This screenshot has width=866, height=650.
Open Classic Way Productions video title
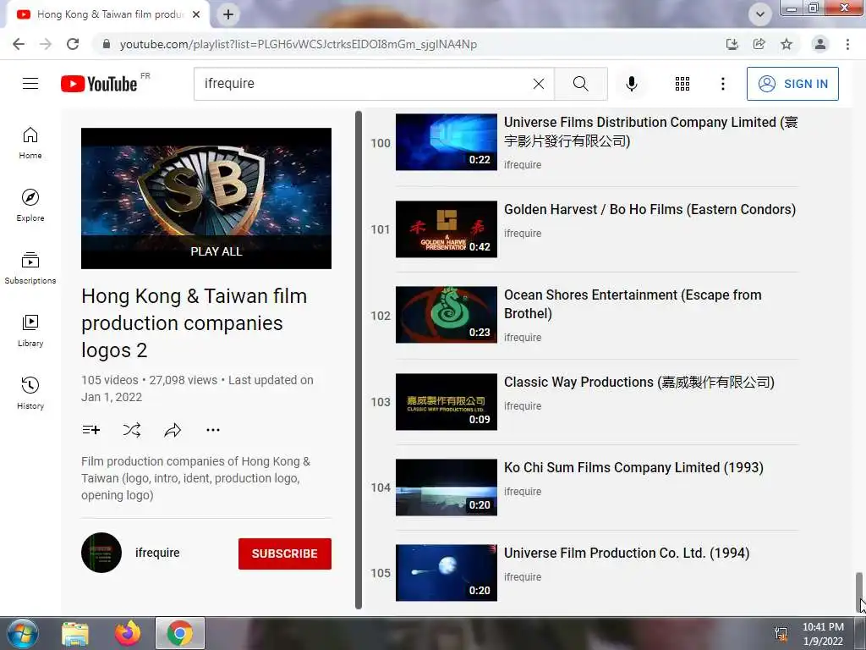[639, 382]
